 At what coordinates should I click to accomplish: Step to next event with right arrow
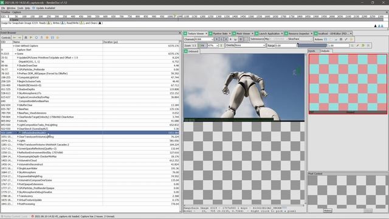(19, 38)
